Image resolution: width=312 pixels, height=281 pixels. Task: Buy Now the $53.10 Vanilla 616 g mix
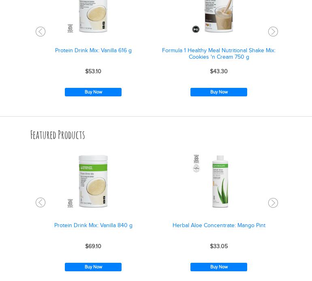93,92
